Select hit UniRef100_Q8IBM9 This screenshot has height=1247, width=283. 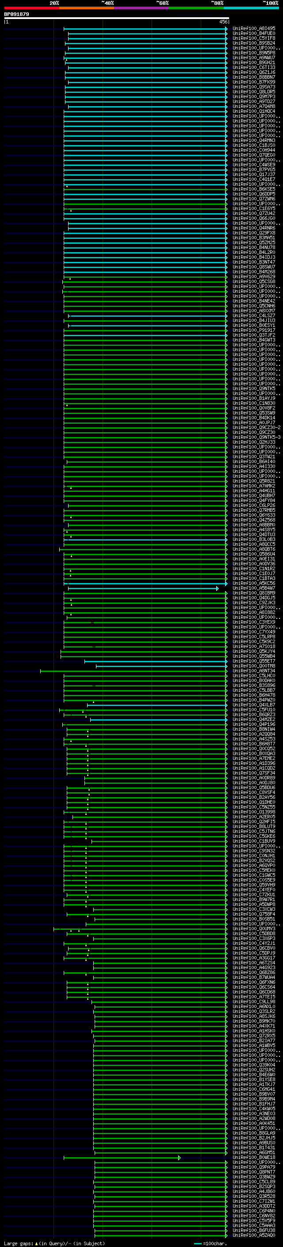254,593
